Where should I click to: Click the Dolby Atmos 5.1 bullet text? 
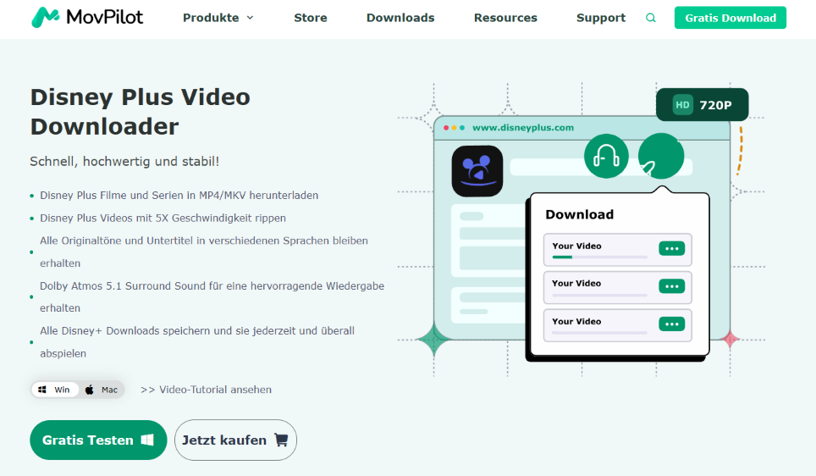tap(212, 296)
